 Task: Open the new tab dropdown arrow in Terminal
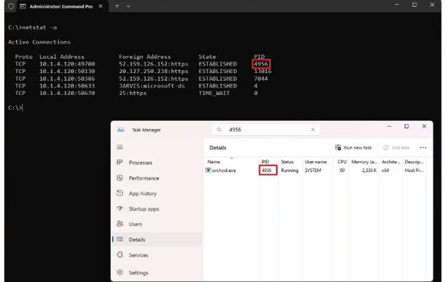128,6
